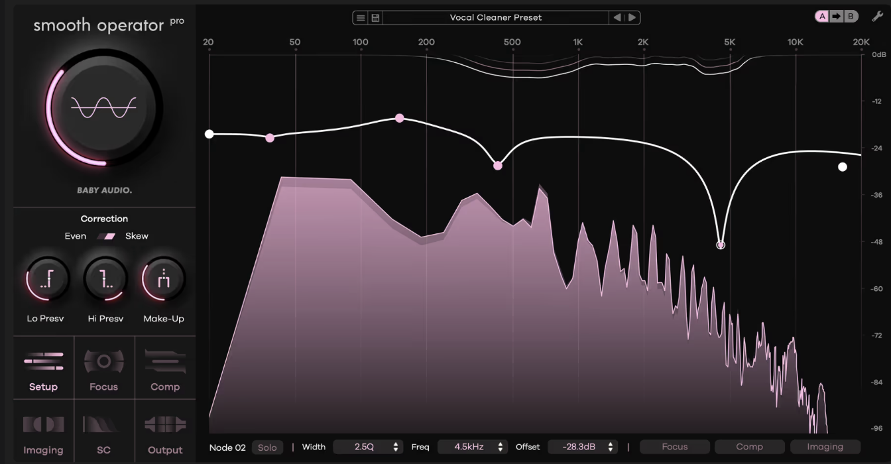
Task: Select the B state button
Action: click(x=850, y=17)
